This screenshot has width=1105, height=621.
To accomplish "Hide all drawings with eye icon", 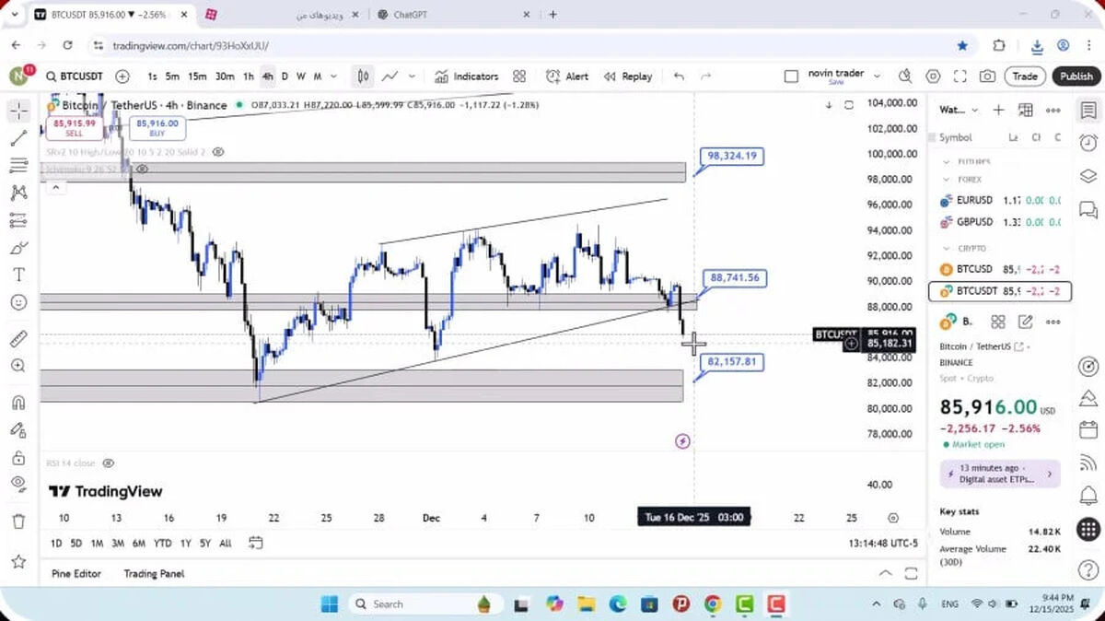I will pyautogui.click(x=18, y=484).
